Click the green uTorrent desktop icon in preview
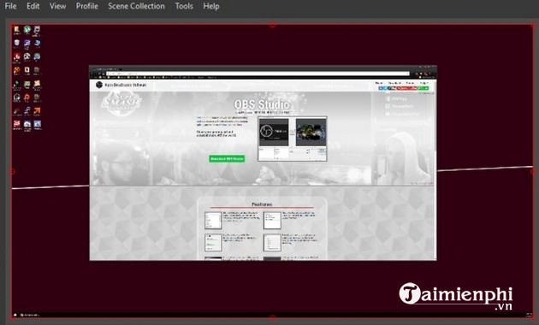 click(x=27, y=30)
